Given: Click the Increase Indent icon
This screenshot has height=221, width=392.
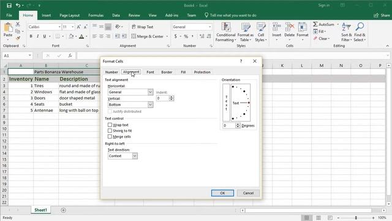Looking at the screenshot, I should point(124,36).
